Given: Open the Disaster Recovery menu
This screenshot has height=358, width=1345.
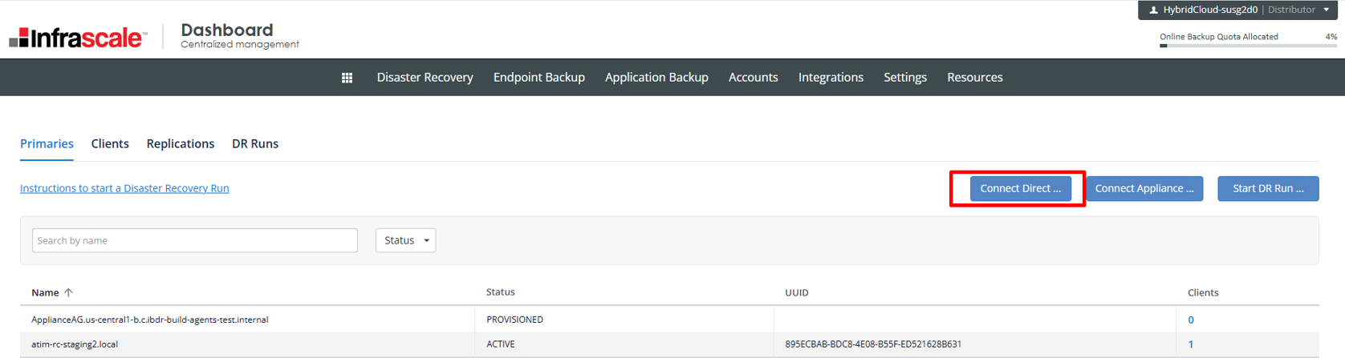Looking at the screenshot, I should point(425,78).
